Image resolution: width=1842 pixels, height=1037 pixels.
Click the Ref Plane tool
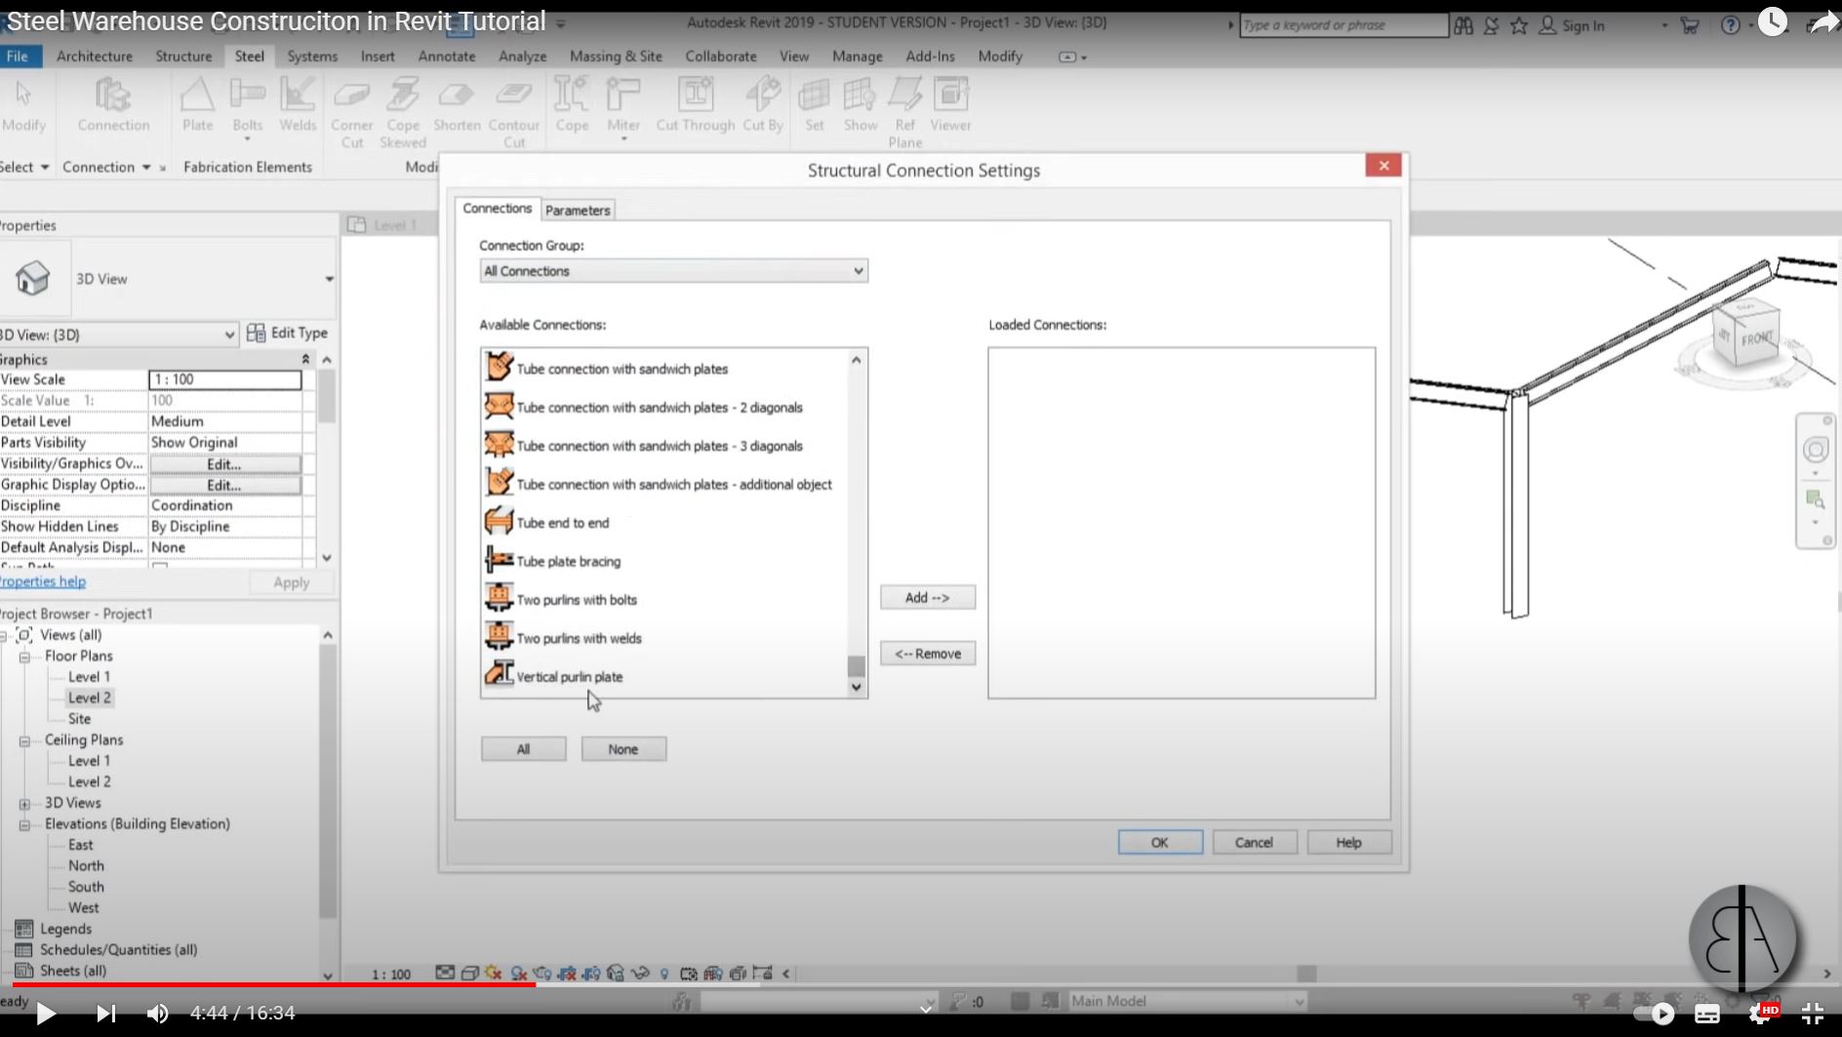[x=904, y=107]
